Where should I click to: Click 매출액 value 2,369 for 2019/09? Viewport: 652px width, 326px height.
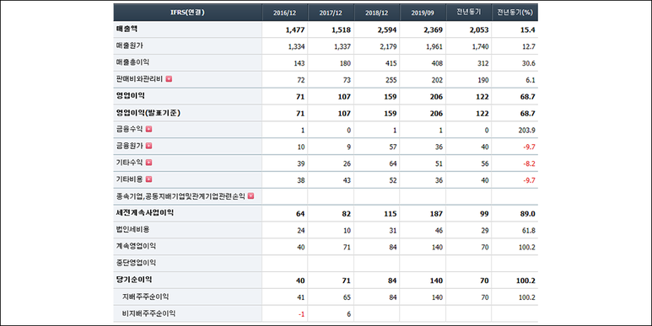coord(434,29)
